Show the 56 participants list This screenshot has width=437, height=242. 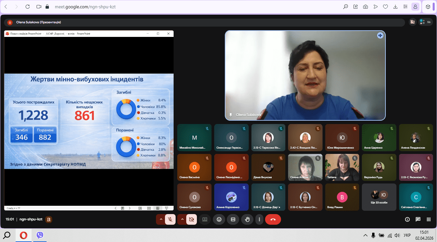425,22
